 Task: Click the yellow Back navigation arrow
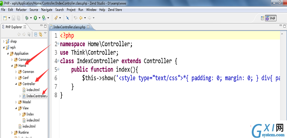(x=81, y=18)
